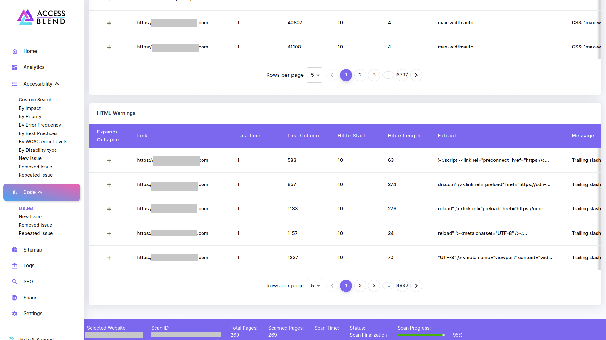Open Issues under Code menu
The image size is (606, 340).
[26, 208]
